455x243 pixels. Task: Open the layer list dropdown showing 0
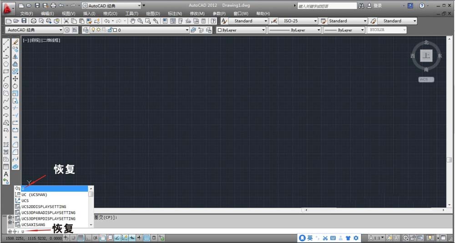140,30
